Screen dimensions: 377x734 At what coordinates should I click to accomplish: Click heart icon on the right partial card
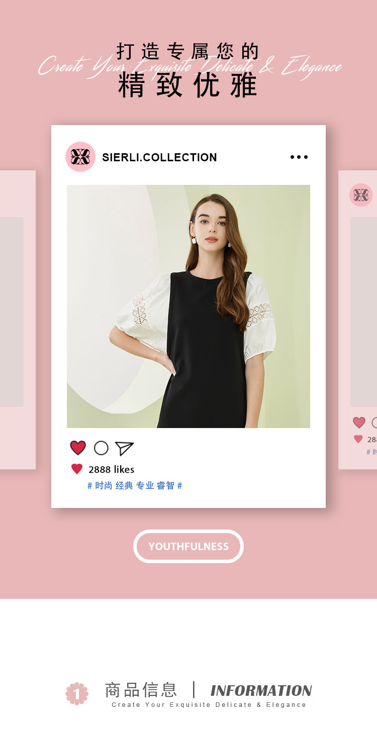click(x=359, y=423)
